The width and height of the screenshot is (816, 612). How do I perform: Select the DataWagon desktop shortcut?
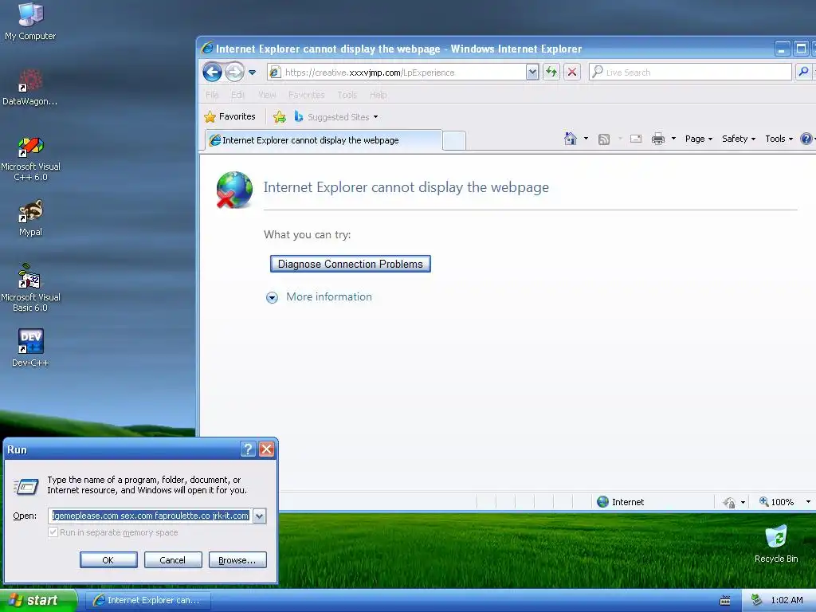(x=30, y=88)
